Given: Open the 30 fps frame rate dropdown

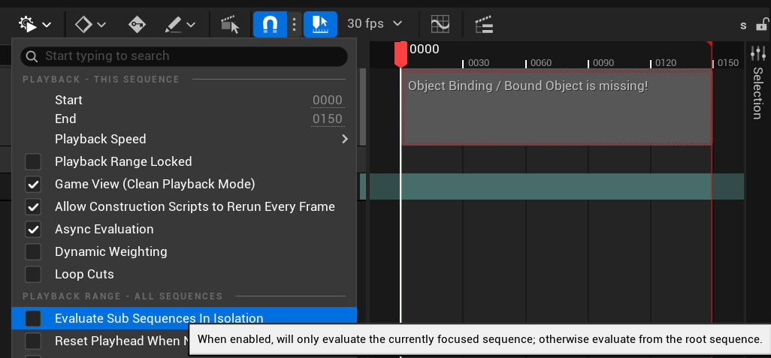Looking at the screenshot, I should click(375, 23).
